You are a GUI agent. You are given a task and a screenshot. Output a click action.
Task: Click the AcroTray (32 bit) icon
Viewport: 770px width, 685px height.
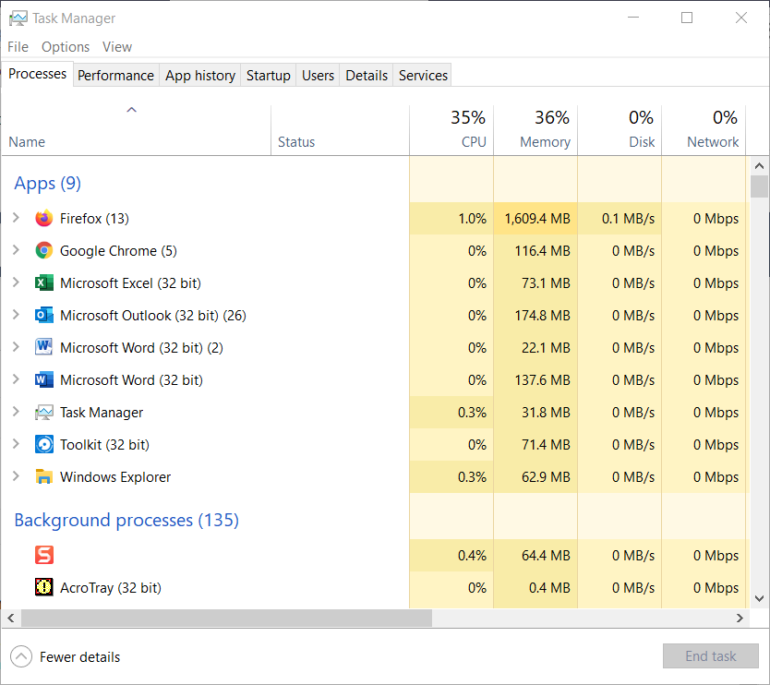pos(44,587)
